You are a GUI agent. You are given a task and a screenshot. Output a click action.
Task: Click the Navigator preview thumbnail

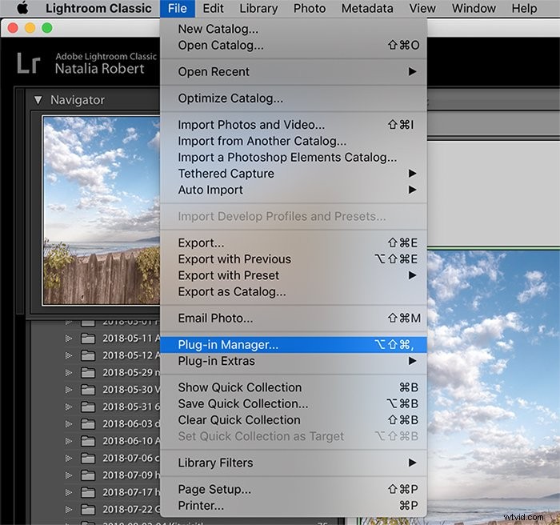point(102,210)
